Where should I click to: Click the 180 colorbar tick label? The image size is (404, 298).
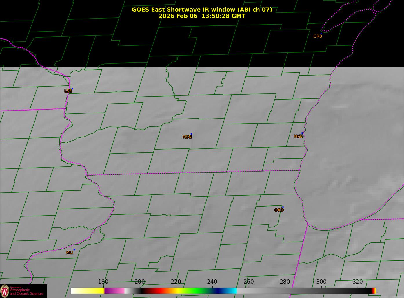(x=103, y=282)
